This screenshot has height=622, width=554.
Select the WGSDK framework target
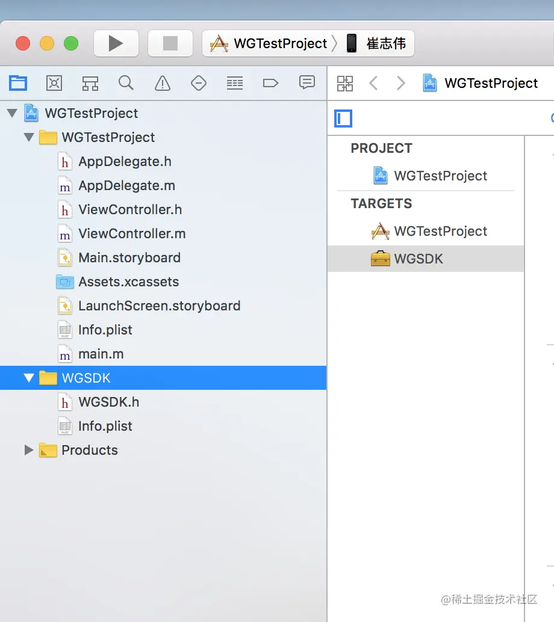click(x=426, y=259)
